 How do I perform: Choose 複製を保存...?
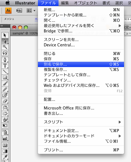click(81, 70)
